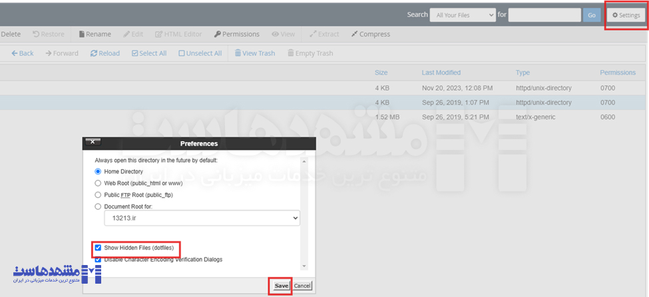
Task: Click Delete in the toolbar
Action: click(11, 35)
